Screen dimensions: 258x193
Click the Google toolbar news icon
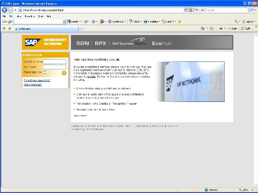click(x=86, y=21)
